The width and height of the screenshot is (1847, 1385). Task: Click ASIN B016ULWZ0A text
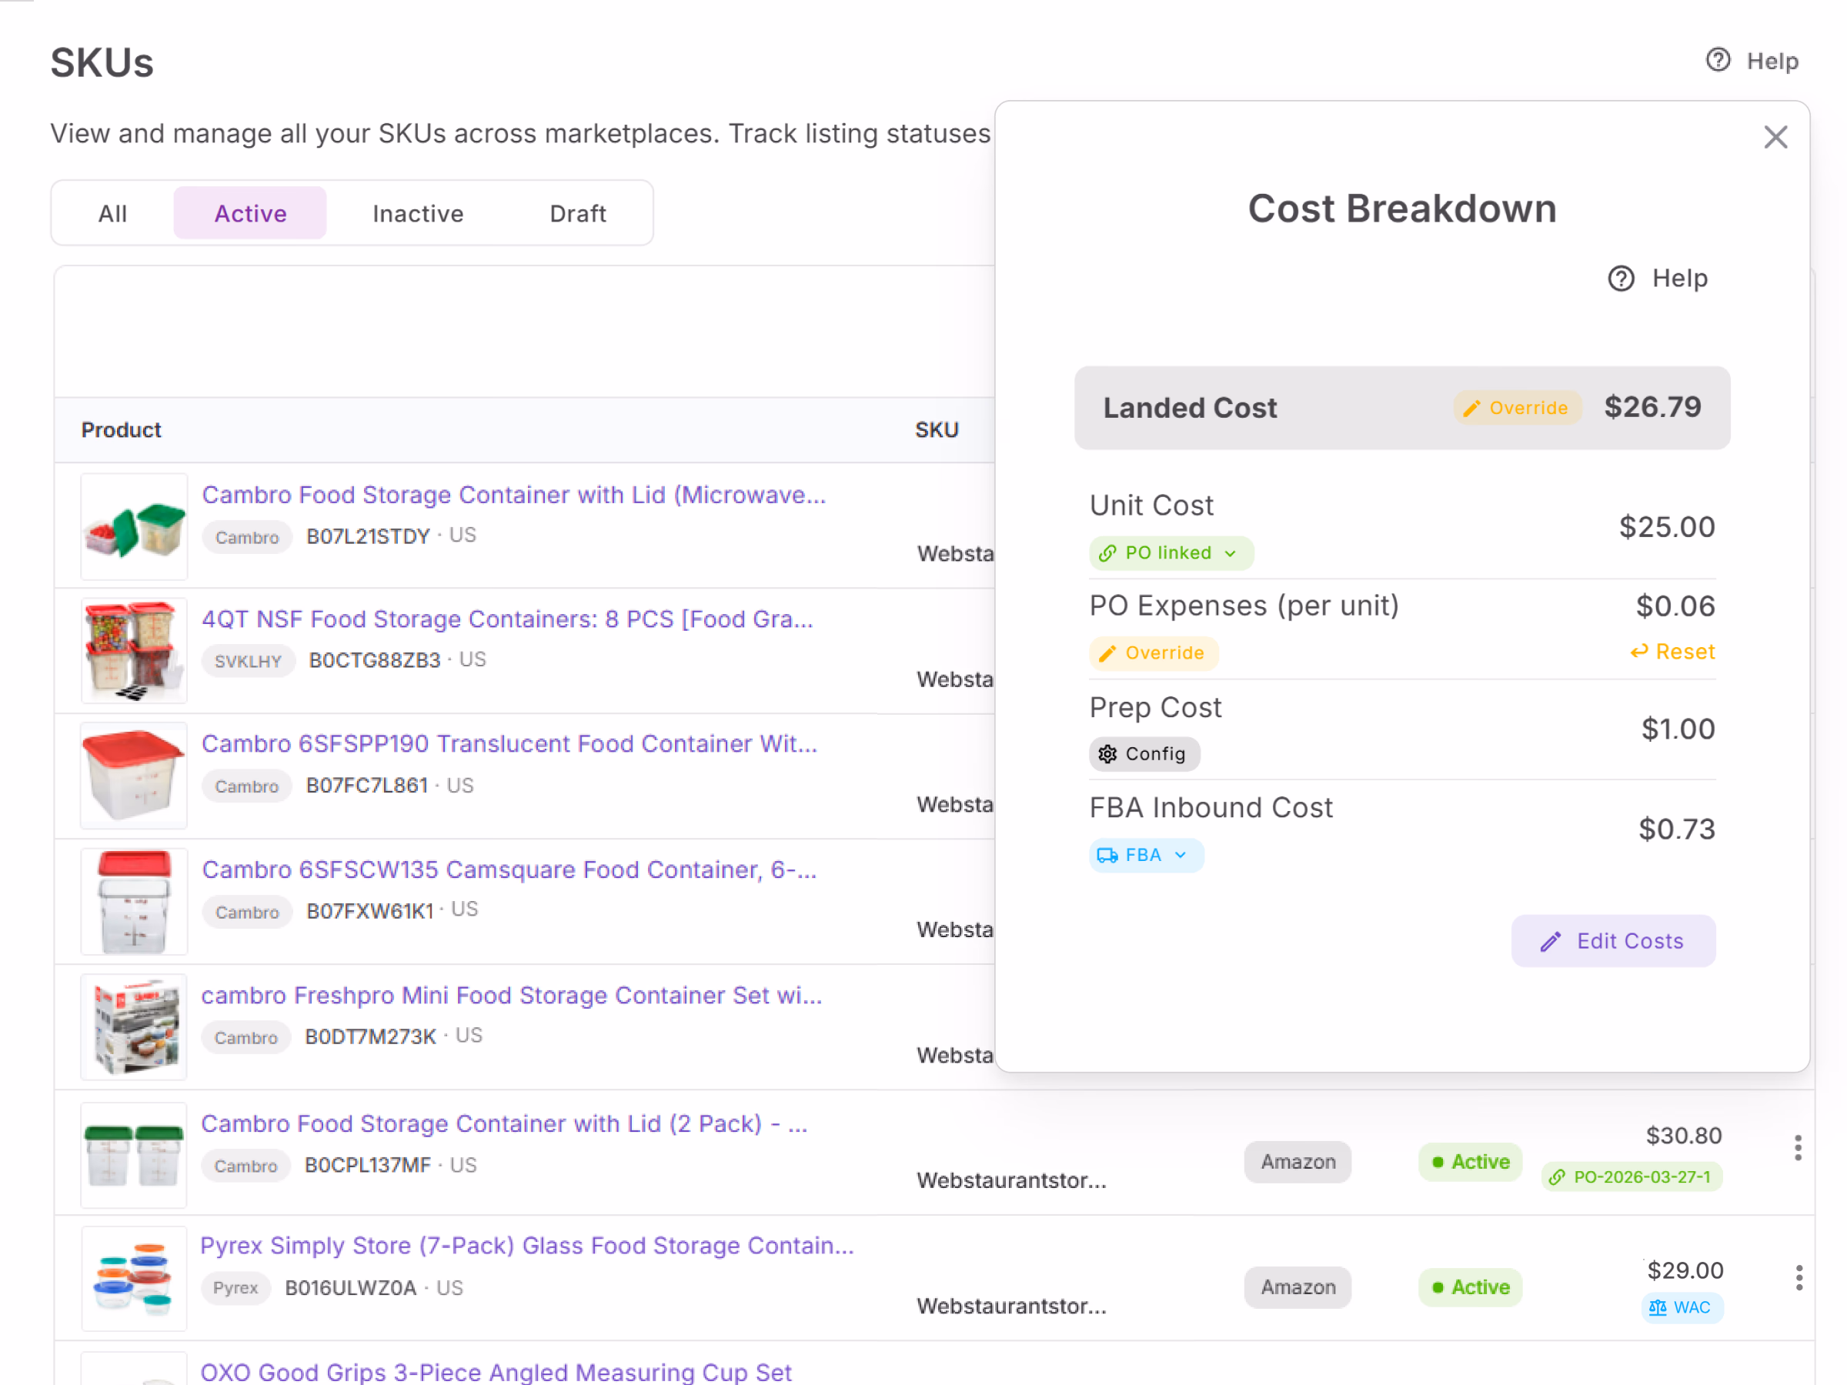[351, 1288]
